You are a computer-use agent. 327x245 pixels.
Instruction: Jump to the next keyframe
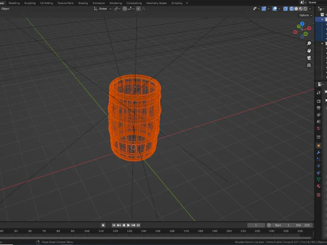(134, 225)
